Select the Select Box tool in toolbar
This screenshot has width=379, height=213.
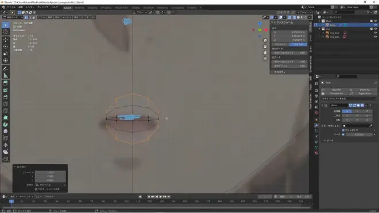click(6, 25)
